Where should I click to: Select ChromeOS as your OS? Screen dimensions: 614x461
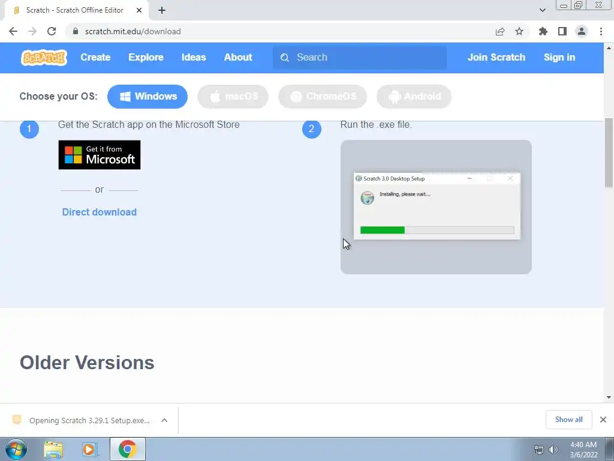[322, 97]
